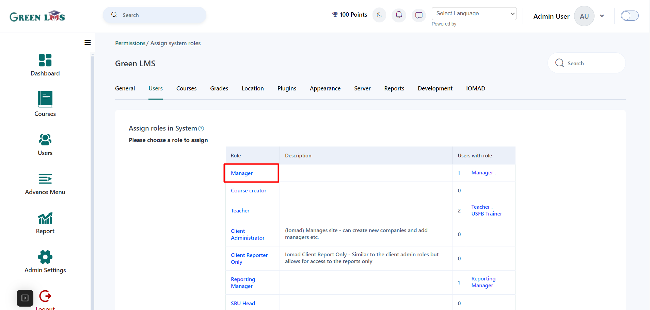Open the notifications bell

coord(399,15)
